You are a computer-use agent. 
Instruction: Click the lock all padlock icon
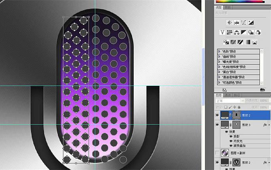point(239,107)
